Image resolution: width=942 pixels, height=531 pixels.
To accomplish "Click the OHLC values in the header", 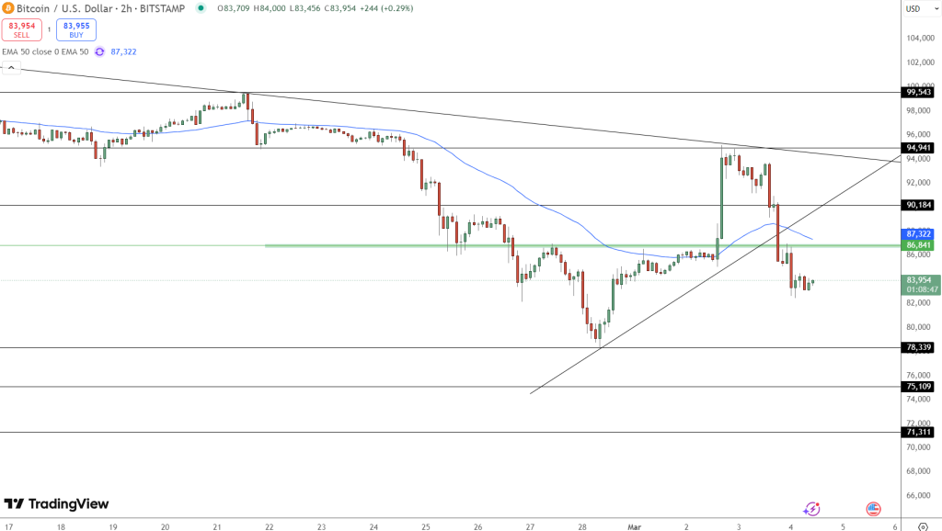I will [316, 8].
